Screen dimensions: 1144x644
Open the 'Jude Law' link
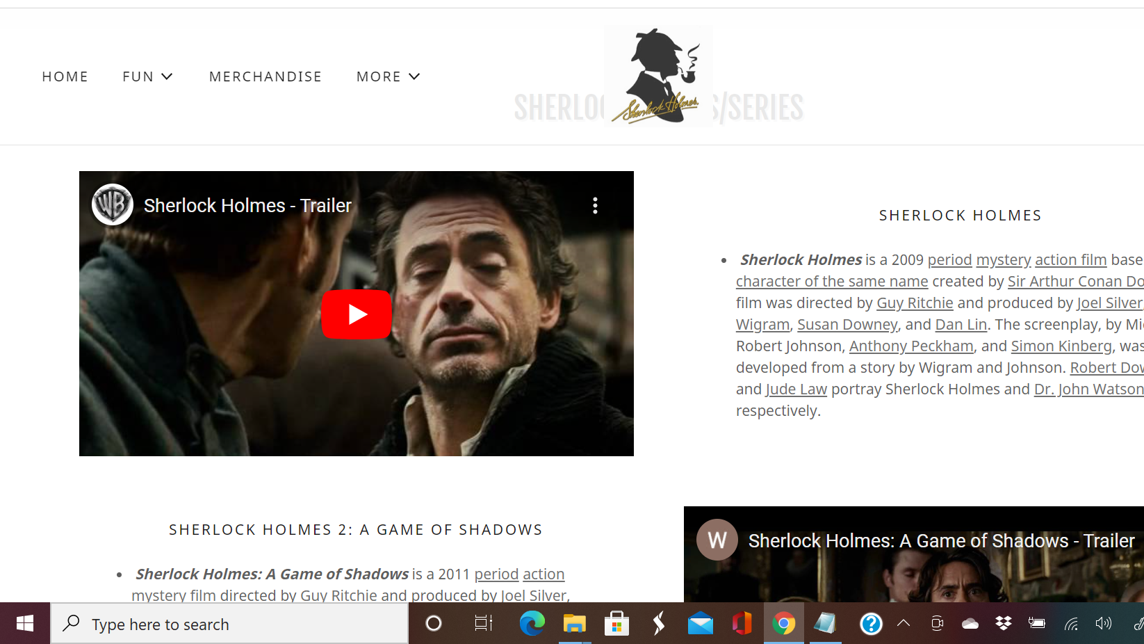click(796, 389)
